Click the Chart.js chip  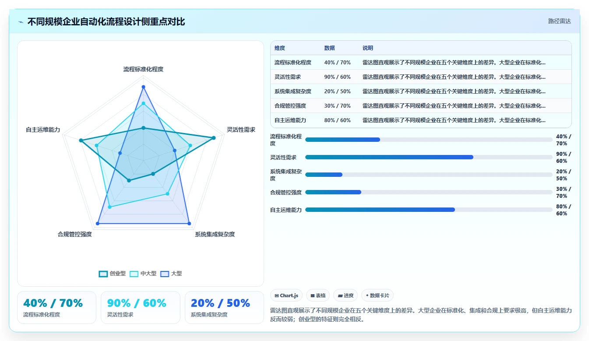tap(286, 295)
